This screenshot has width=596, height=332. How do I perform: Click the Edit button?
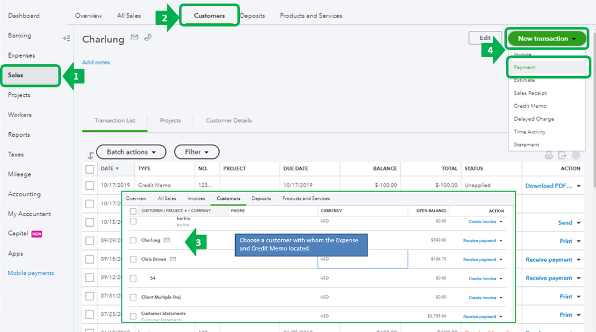(x=485, y=38)
